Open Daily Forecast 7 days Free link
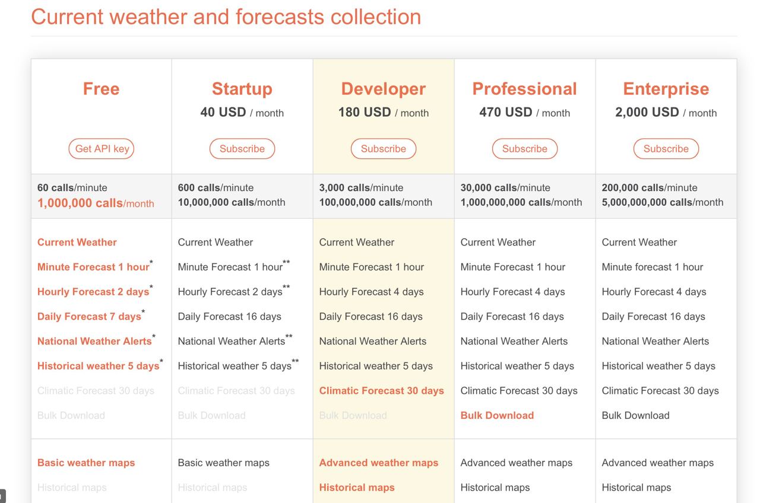The width and height of the screenshot is (760, 503). tap(89, 317)
